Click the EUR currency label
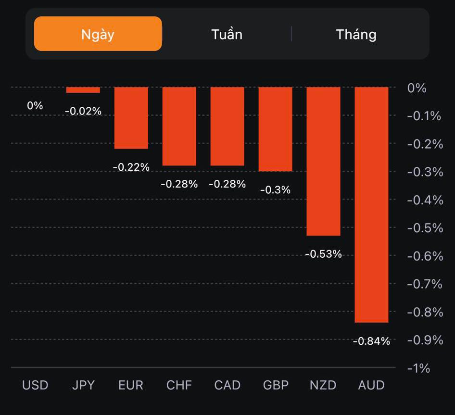The height and width of the screenshot is (415, 455). coord(131,385)
